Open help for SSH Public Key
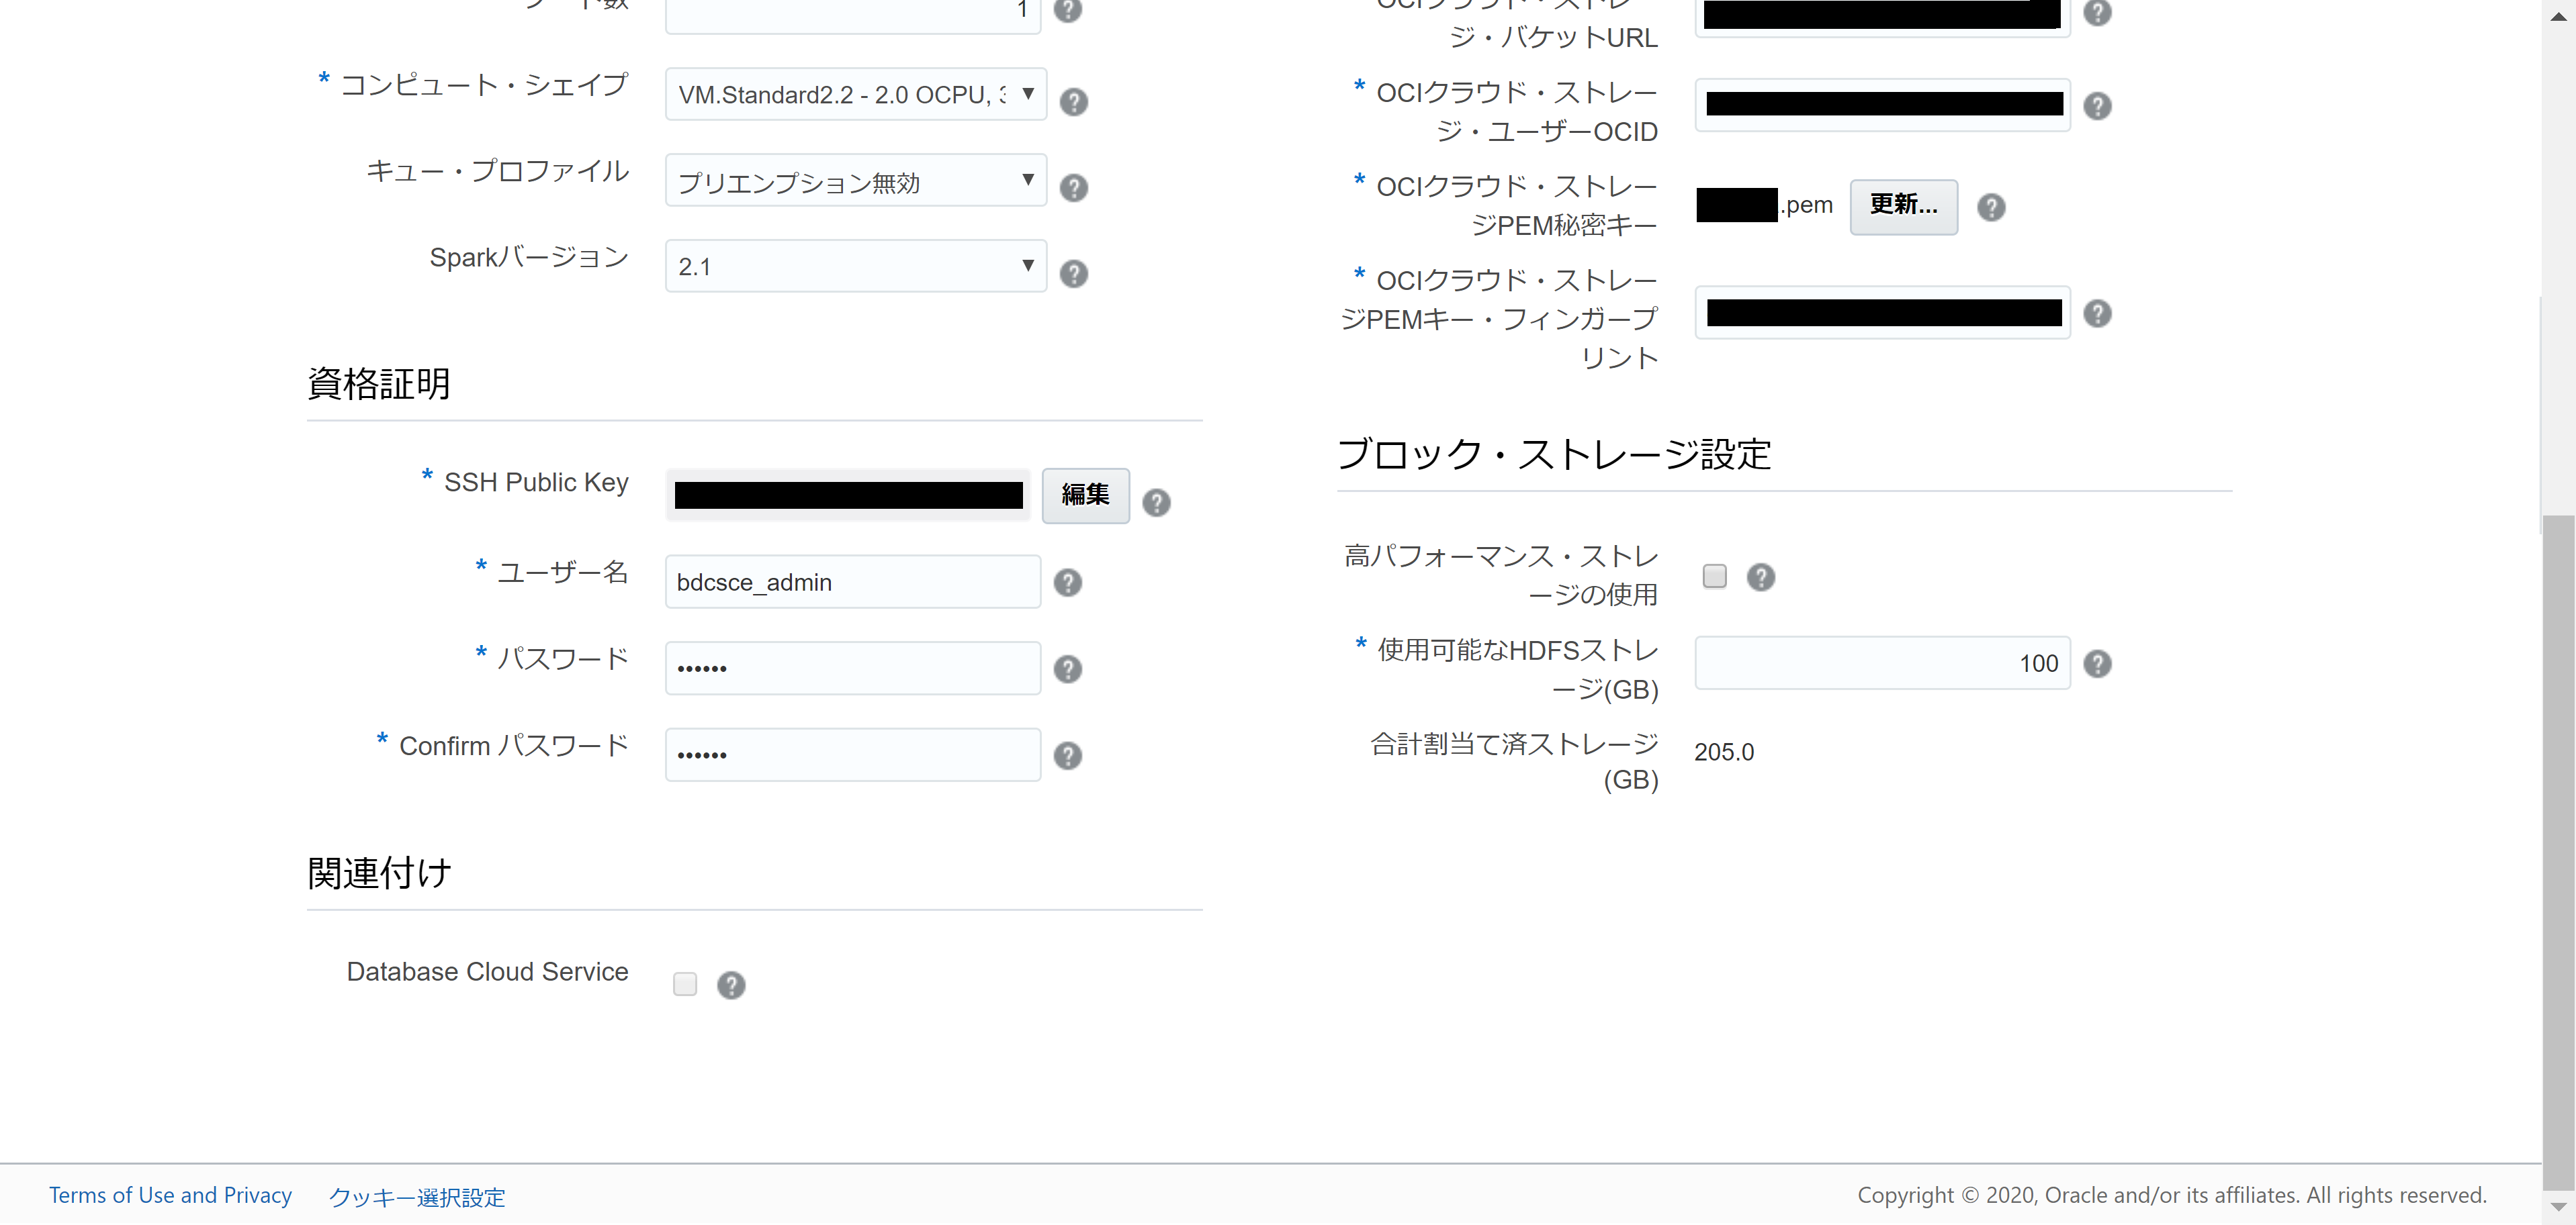 tap(1156, 501)
